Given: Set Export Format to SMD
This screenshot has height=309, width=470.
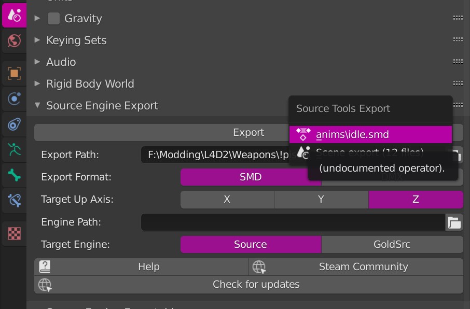Looking at the screenshot, I should (x=251, y=177).
